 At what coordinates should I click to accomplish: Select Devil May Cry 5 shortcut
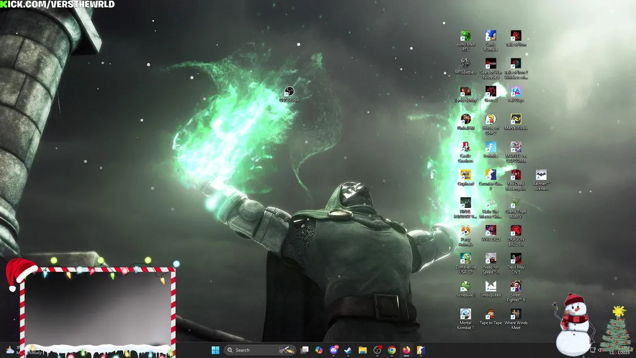[516, 264]
